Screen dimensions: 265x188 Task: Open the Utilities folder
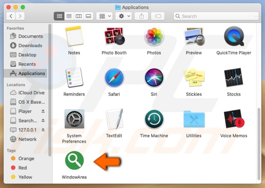tap(194, 119)
